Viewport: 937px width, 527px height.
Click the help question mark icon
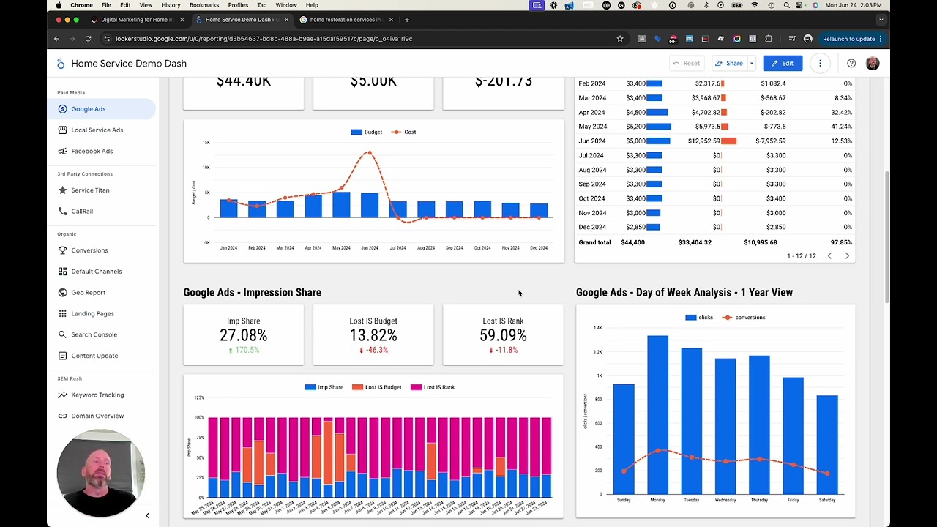tap(851, 64)
